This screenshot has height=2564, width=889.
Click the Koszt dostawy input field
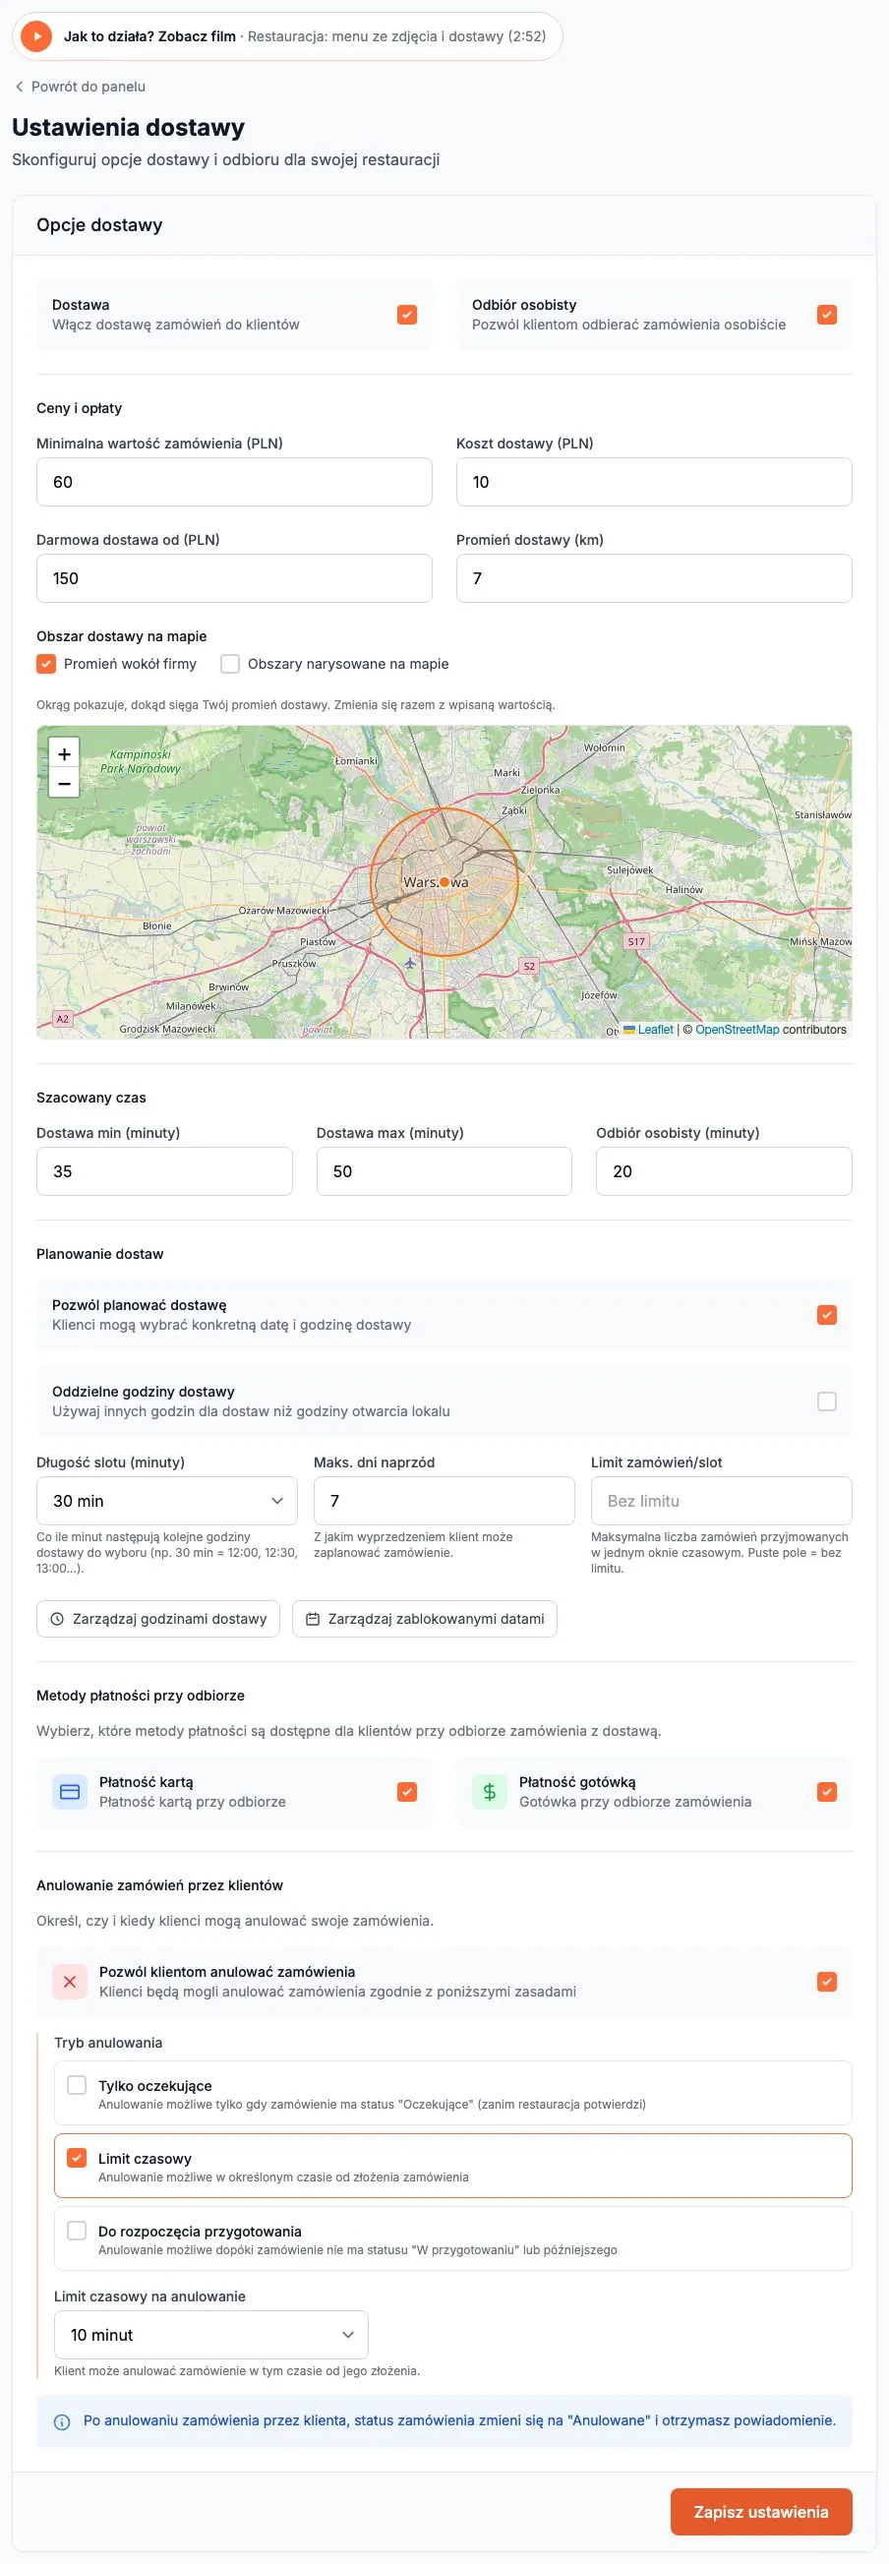(x=654, y=482)
